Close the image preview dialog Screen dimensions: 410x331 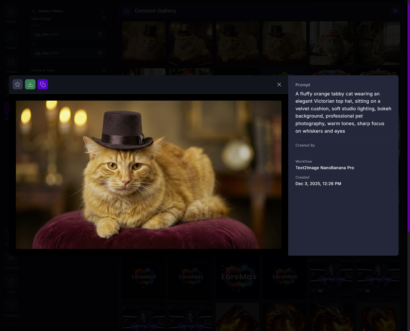tap(279, 84)
